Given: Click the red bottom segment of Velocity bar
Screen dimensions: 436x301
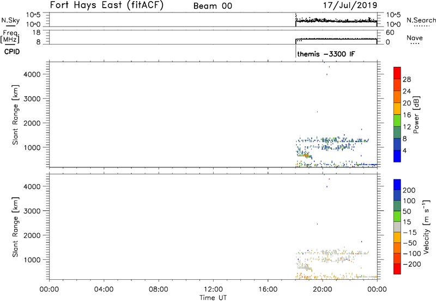Looking at the screenshot, I should 397,269.
